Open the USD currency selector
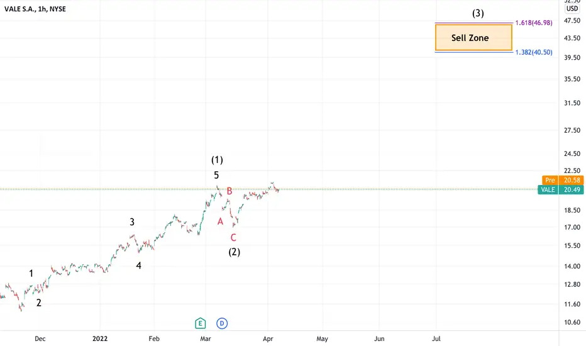 point(572,9)
